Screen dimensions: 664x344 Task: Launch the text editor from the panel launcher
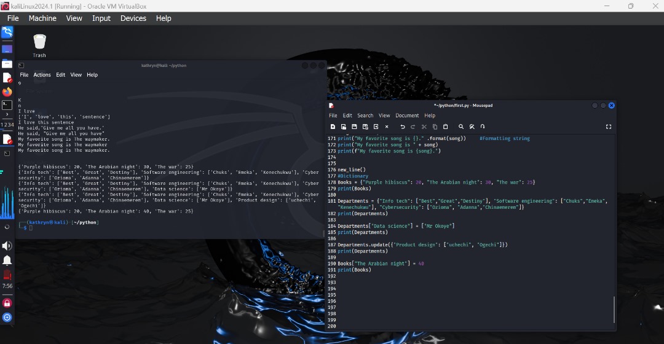pyautogui.click(x=7, y=78)
